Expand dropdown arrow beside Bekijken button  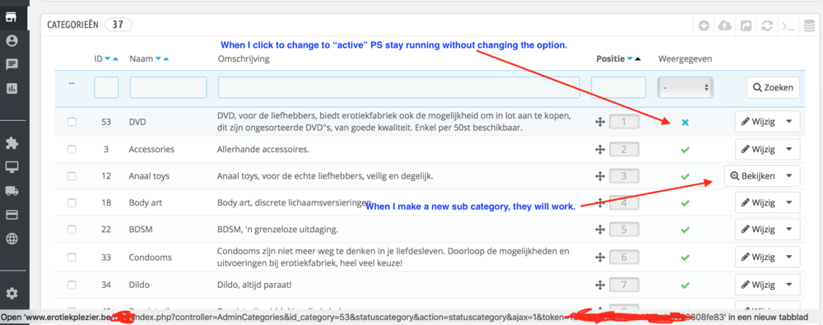click(789, 176)
